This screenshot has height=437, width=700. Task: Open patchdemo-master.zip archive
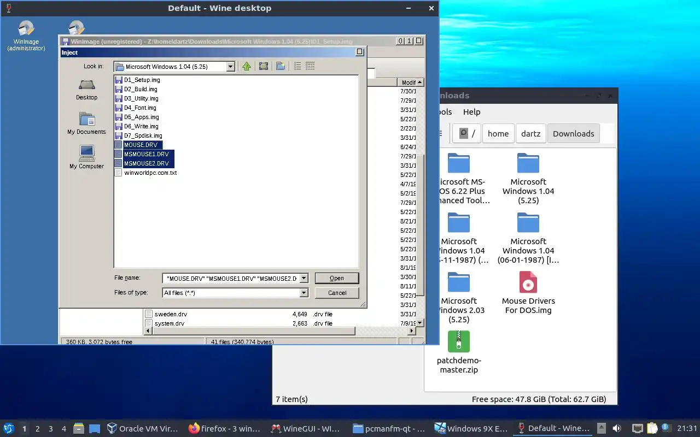tap(458, 352)
